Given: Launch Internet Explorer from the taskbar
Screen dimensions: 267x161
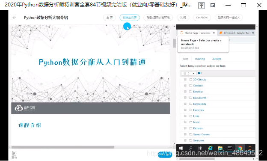Looking at the screenshot, I should pyautogui.click(x=210, y=148).
